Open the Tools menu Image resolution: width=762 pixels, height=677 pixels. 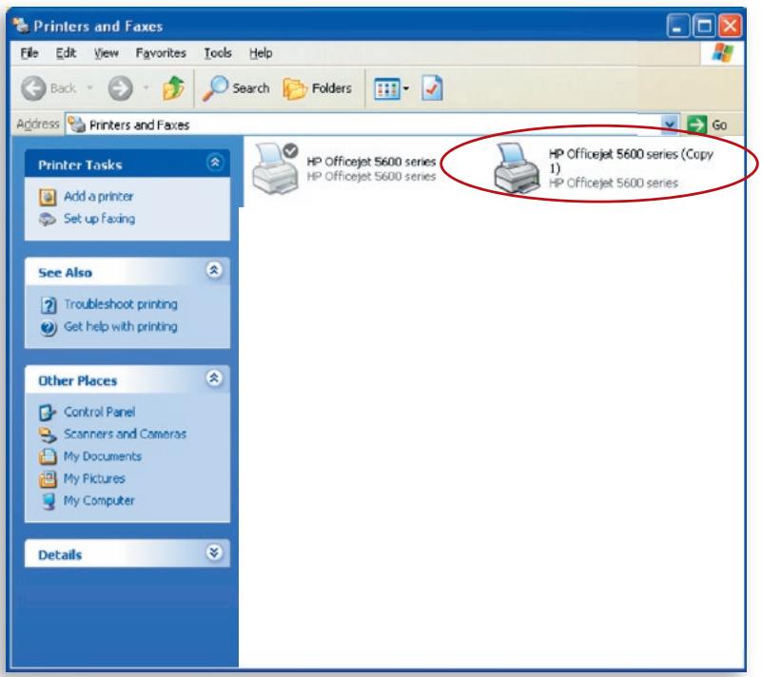click(217, 53)
